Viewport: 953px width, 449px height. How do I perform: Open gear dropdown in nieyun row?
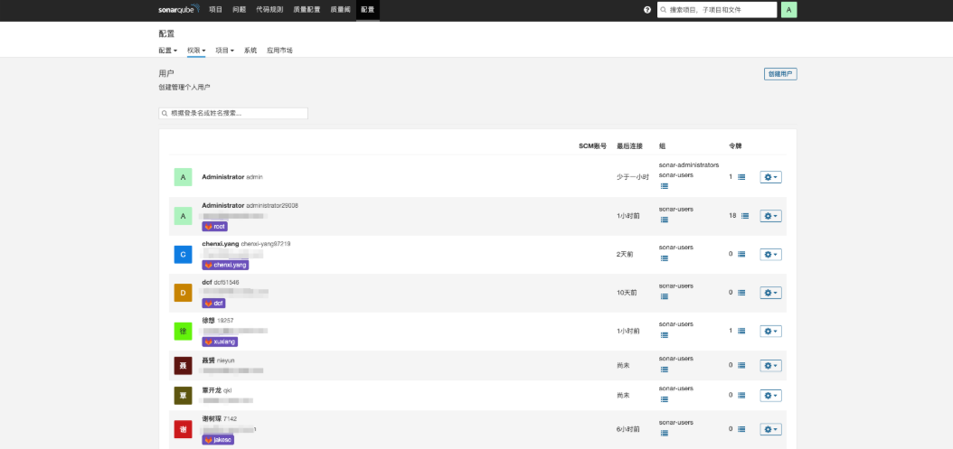pos(770,365)
